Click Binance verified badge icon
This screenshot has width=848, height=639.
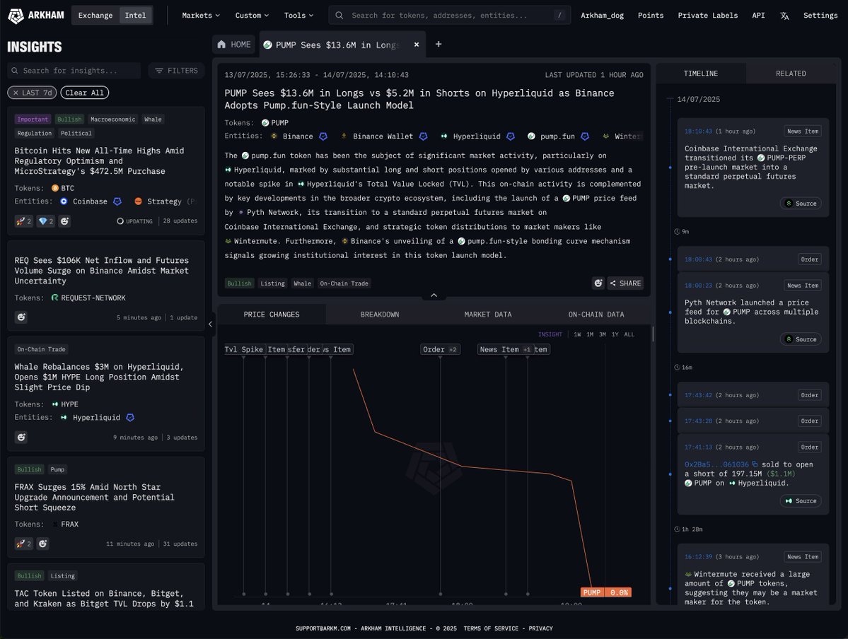323,136
